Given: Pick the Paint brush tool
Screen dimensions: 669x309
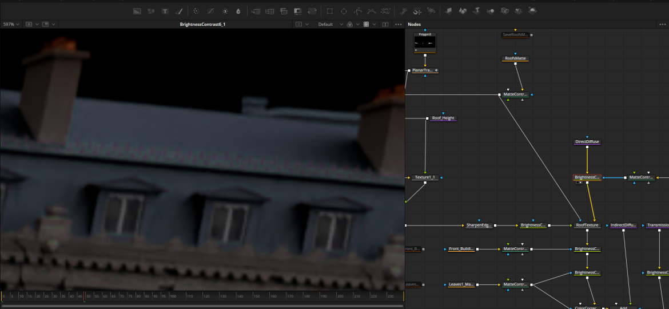Looking at the screenshot, I should pyautogui.click(x=178, y=11).
